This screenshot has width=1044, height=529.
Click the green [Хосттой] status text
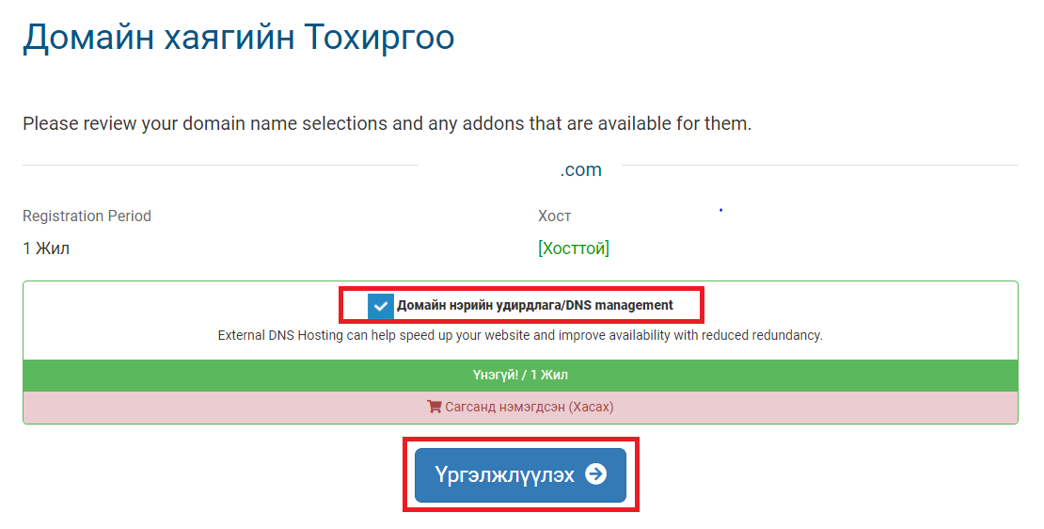(574, 248)
